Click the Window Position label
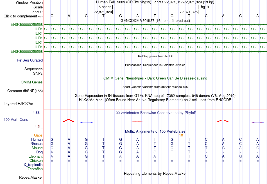Image resolution: width=267 pixels, height=184 pixels. pyautogui.click(x=29, y=2)
